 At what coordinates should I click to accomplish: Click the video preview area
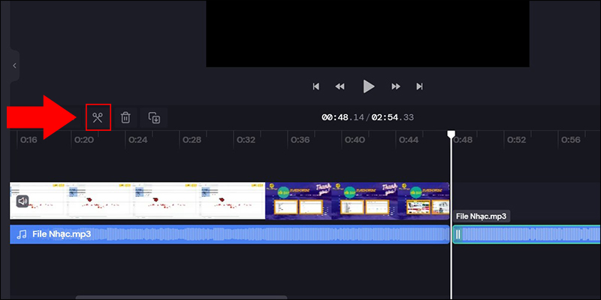367,34
